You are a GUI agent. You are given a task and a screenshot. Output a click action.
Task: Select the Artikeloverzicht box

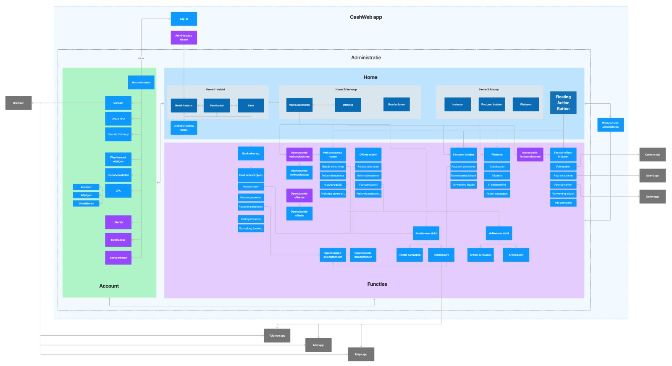click(499, 233)
